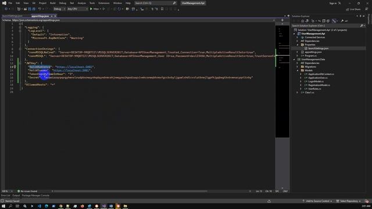Viewport: 372px width, 209px height.
Task: Toggle pin on appsettings.json tab
Action: click(x=52, y=16)
